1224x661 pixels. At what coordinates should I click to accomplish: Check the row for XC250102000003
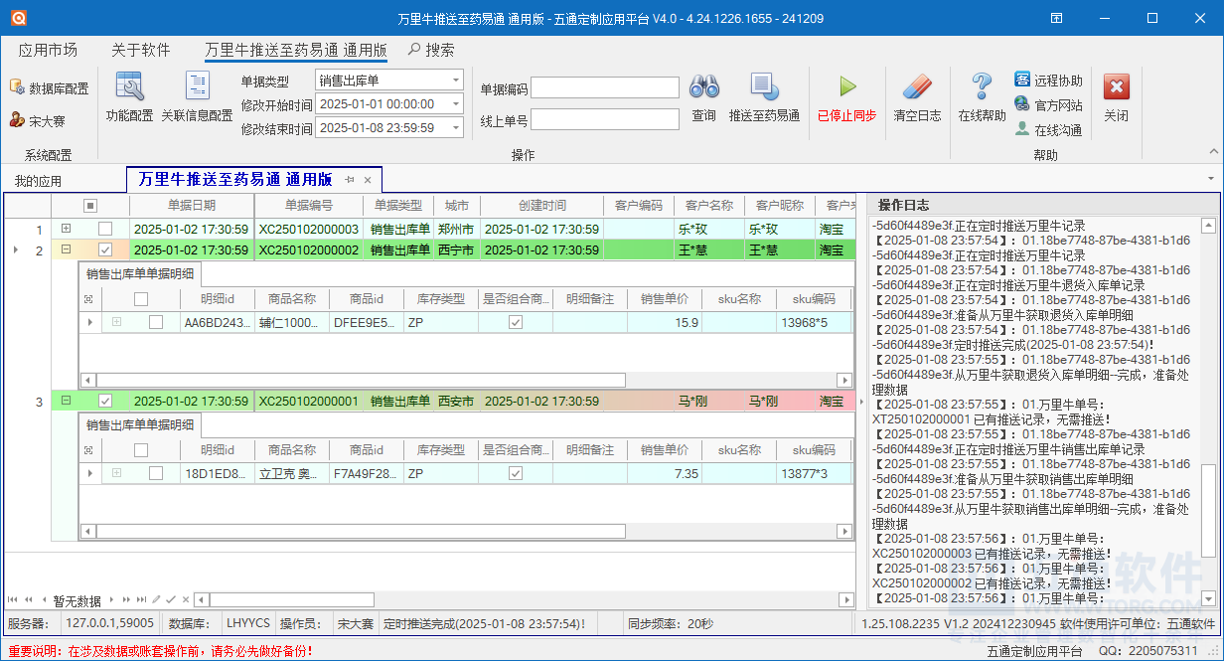point(105,229)
